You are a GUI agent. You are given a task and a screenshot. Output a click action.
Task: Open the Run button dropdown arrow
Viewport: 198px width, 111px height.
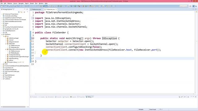(77, 6)
